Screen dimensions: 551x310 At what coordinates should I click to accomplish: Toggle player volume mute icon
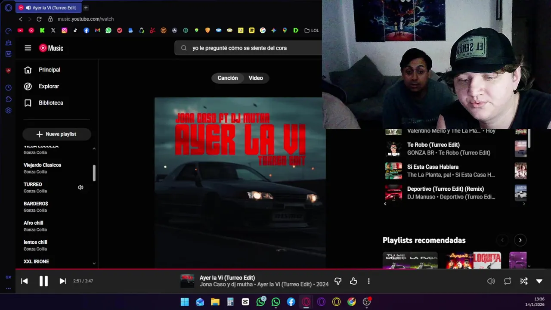(x=491, y=281)
